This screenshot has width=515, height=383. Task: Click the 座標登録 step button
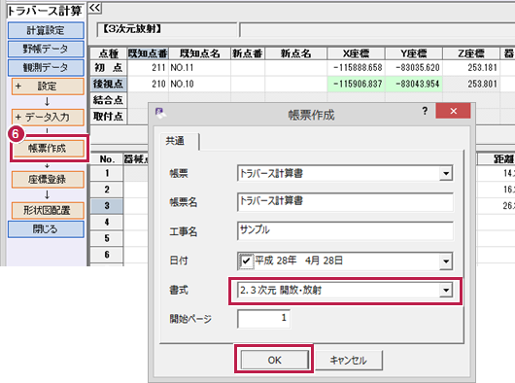pos(48,179)
